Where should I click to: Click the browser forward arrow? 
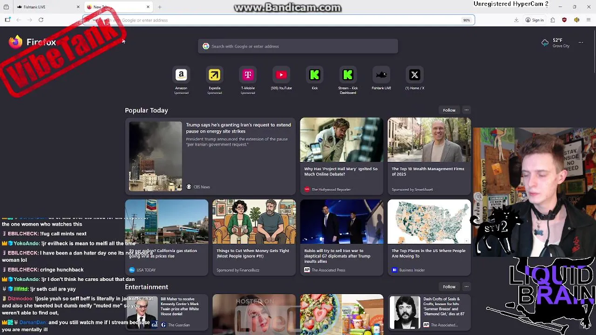click(x=29, y=20)
